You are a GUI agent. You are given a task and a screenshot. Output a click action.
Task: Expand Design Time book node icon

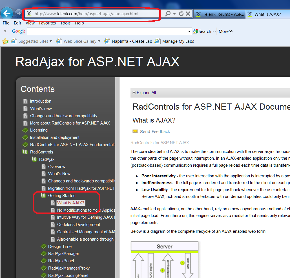(43, 246)
